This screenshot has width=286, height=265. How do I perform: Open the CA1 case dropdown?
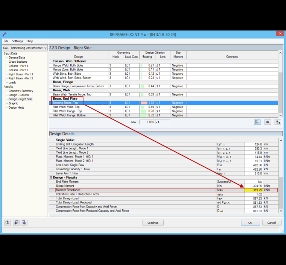pyautogui.click(x=25, y=48)
